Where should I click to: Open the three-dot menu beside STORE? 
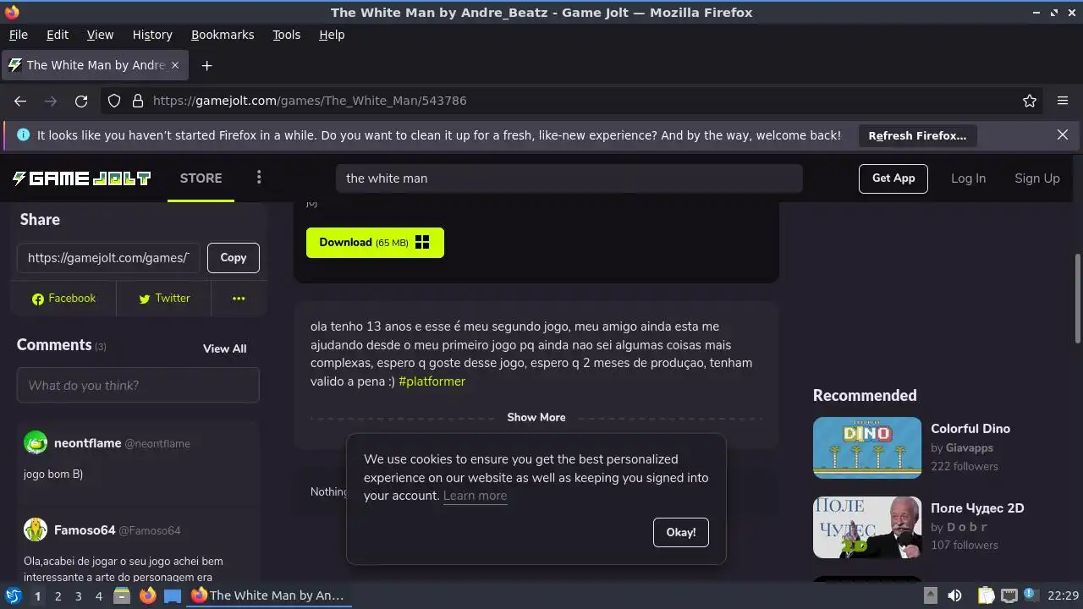coord(259,178)
